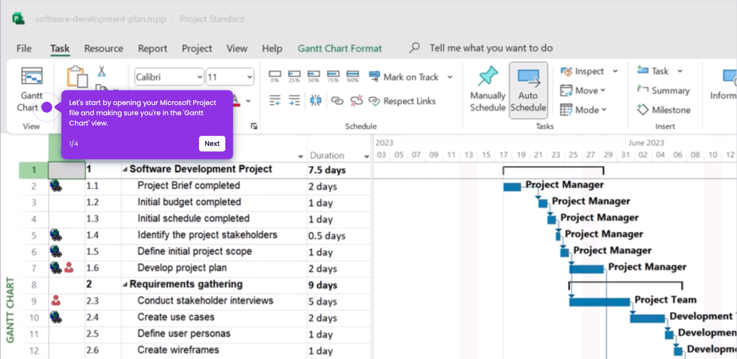Screen dimensions: 737x359
Task: Click the Move task button
Action: coord(583,90)
